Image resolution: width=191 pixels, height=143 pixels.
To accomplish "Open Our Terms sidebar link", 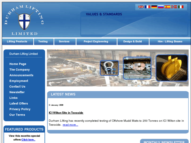I will tap(17, 115).
